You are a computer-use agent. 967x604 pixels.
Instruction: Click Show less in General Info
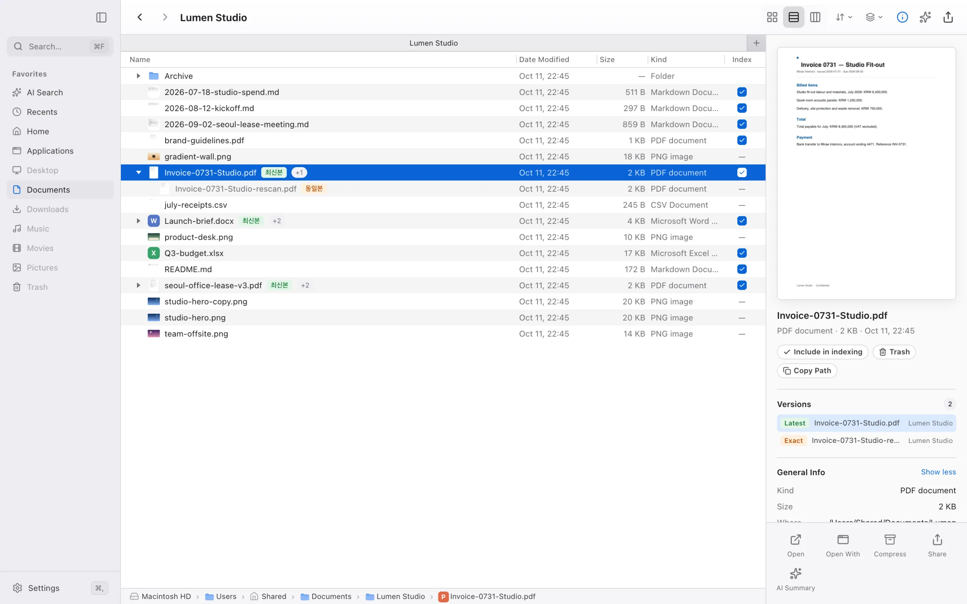938,472
